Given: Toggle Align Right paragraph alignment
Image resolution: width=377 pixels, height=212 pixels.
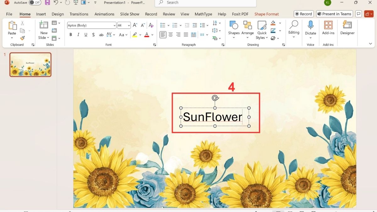Looking at the screenshot, I should (178, 35).
